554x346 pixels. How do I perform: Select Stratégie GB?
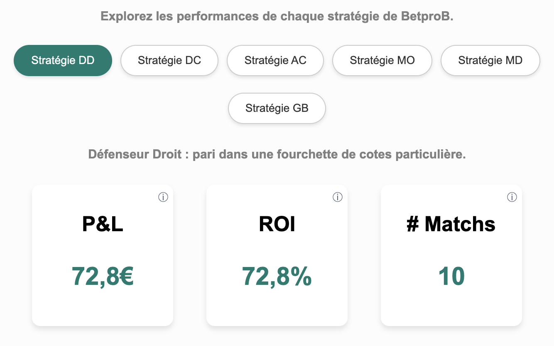[277, 108]
